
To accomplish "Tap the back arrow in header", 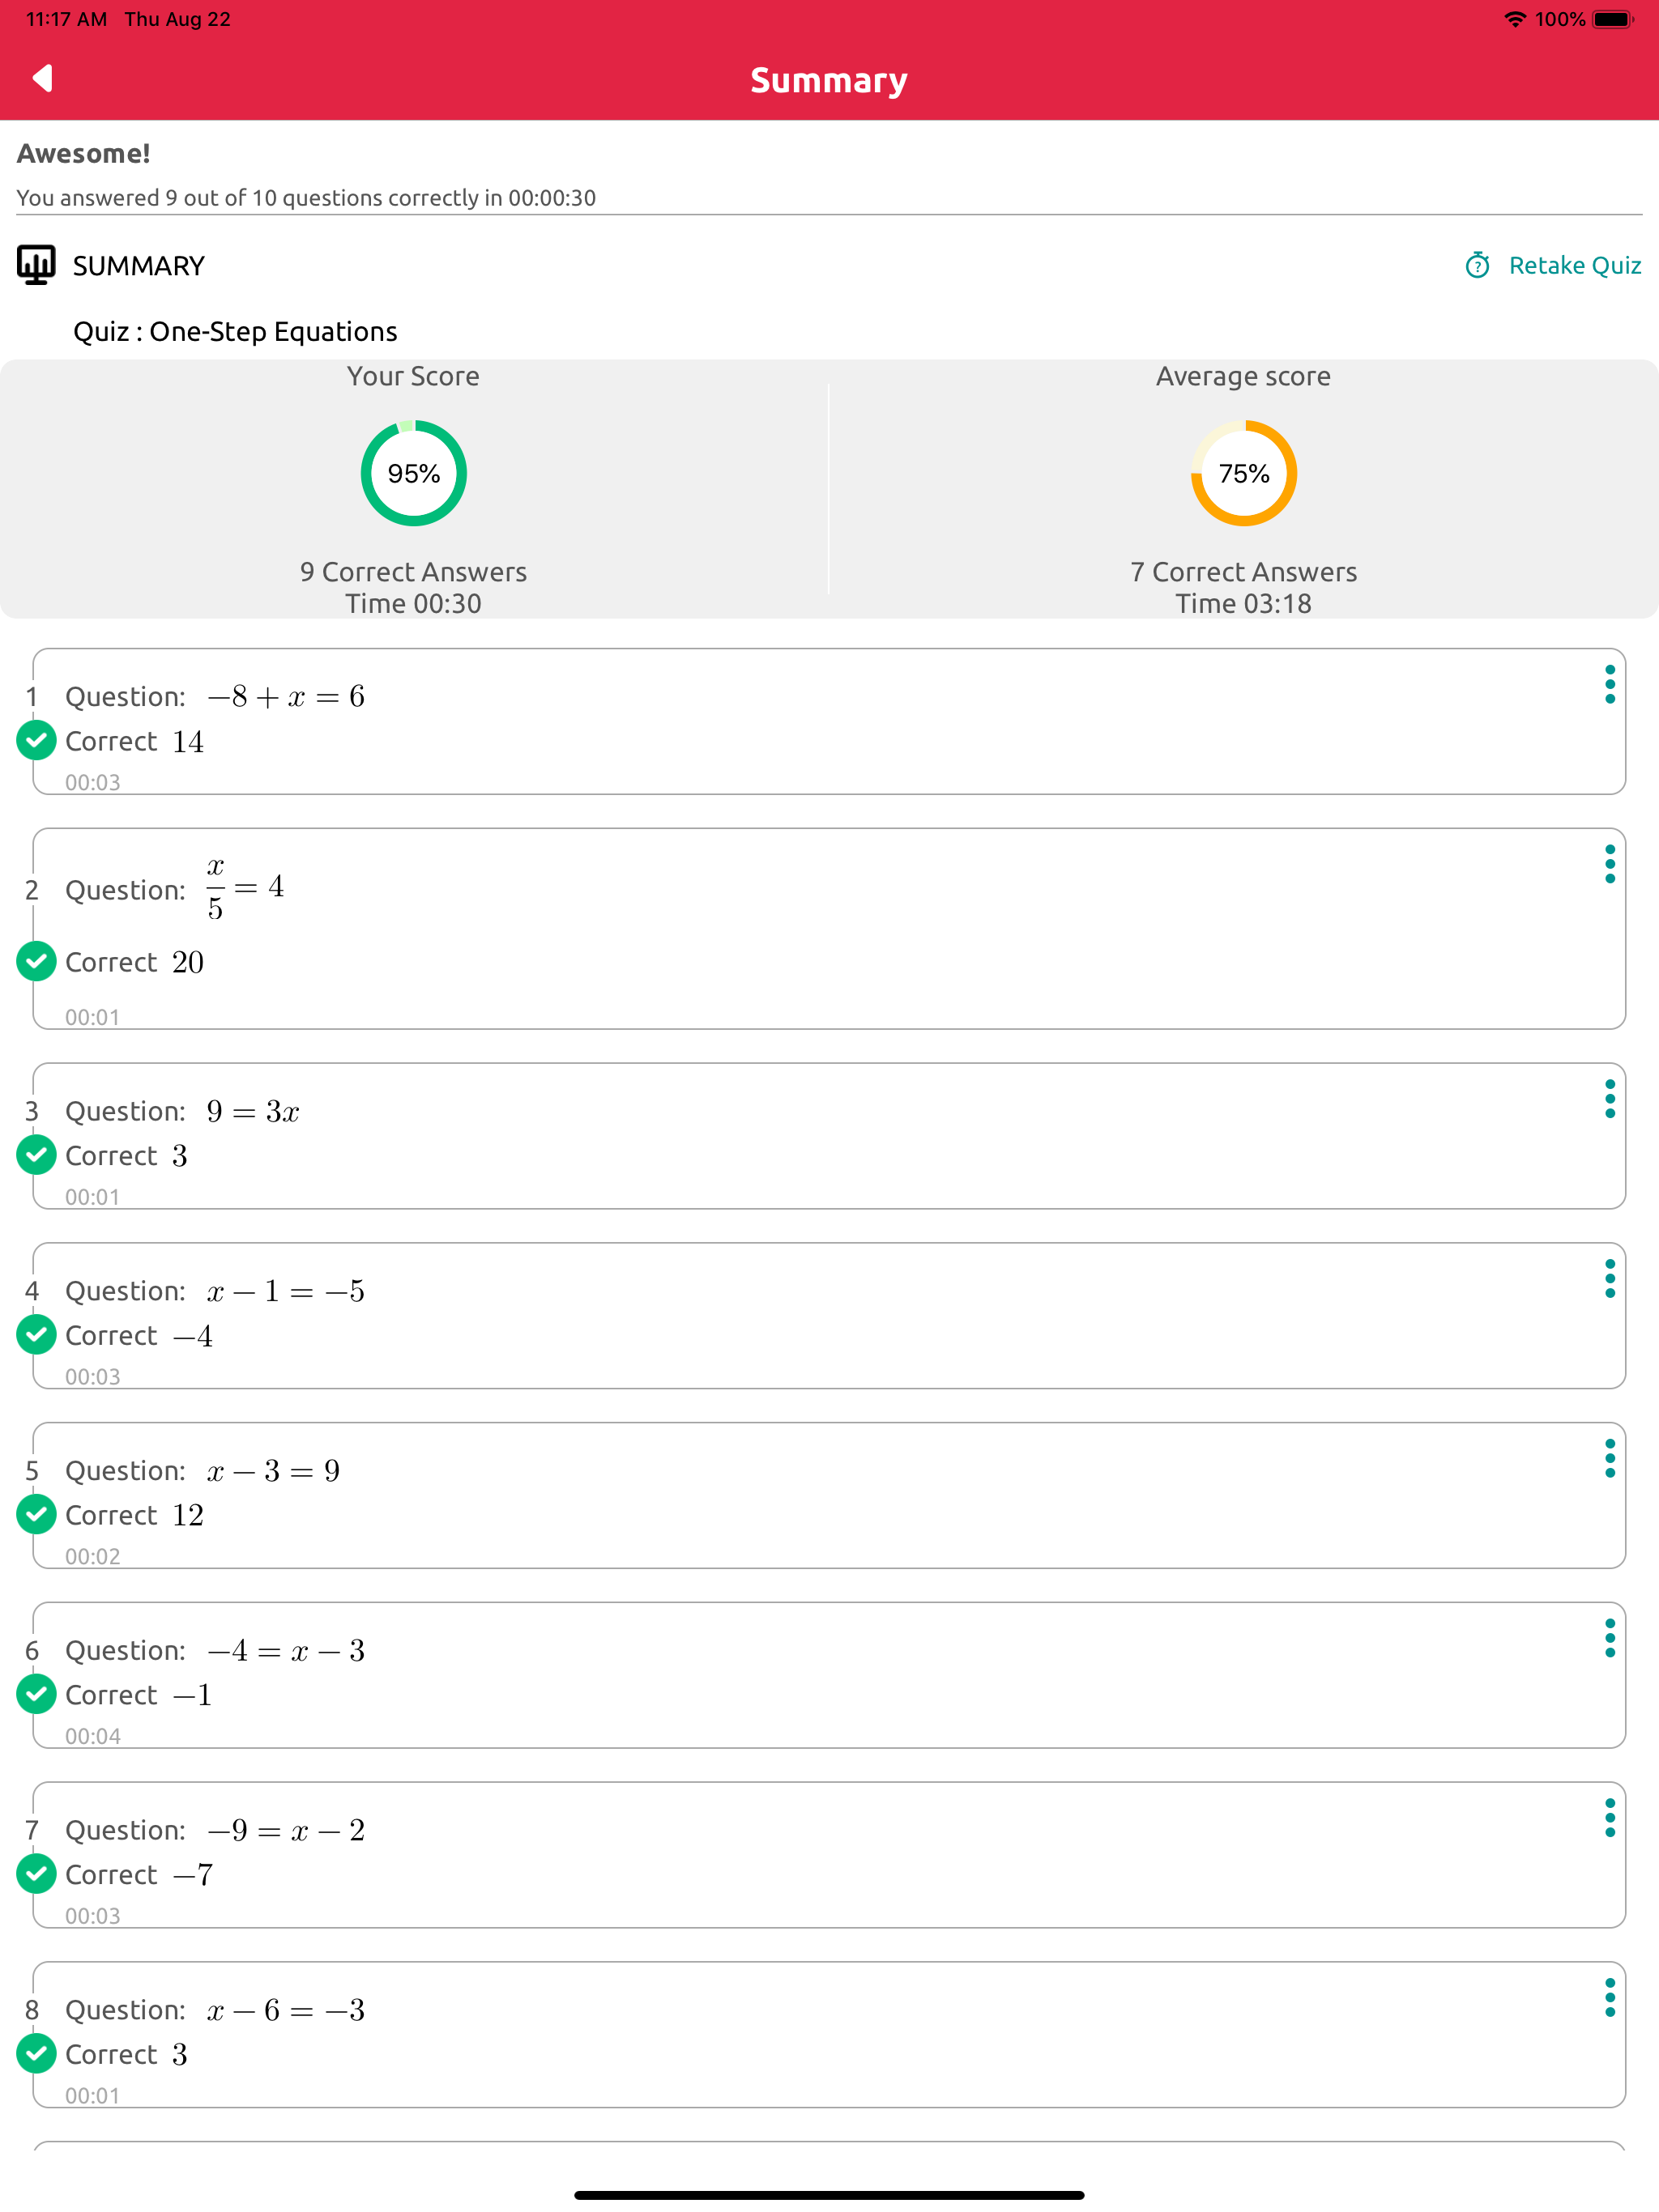I will click(43, 78).
